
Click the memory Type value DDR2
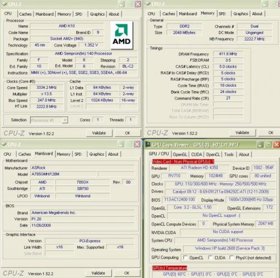point(184,26)
